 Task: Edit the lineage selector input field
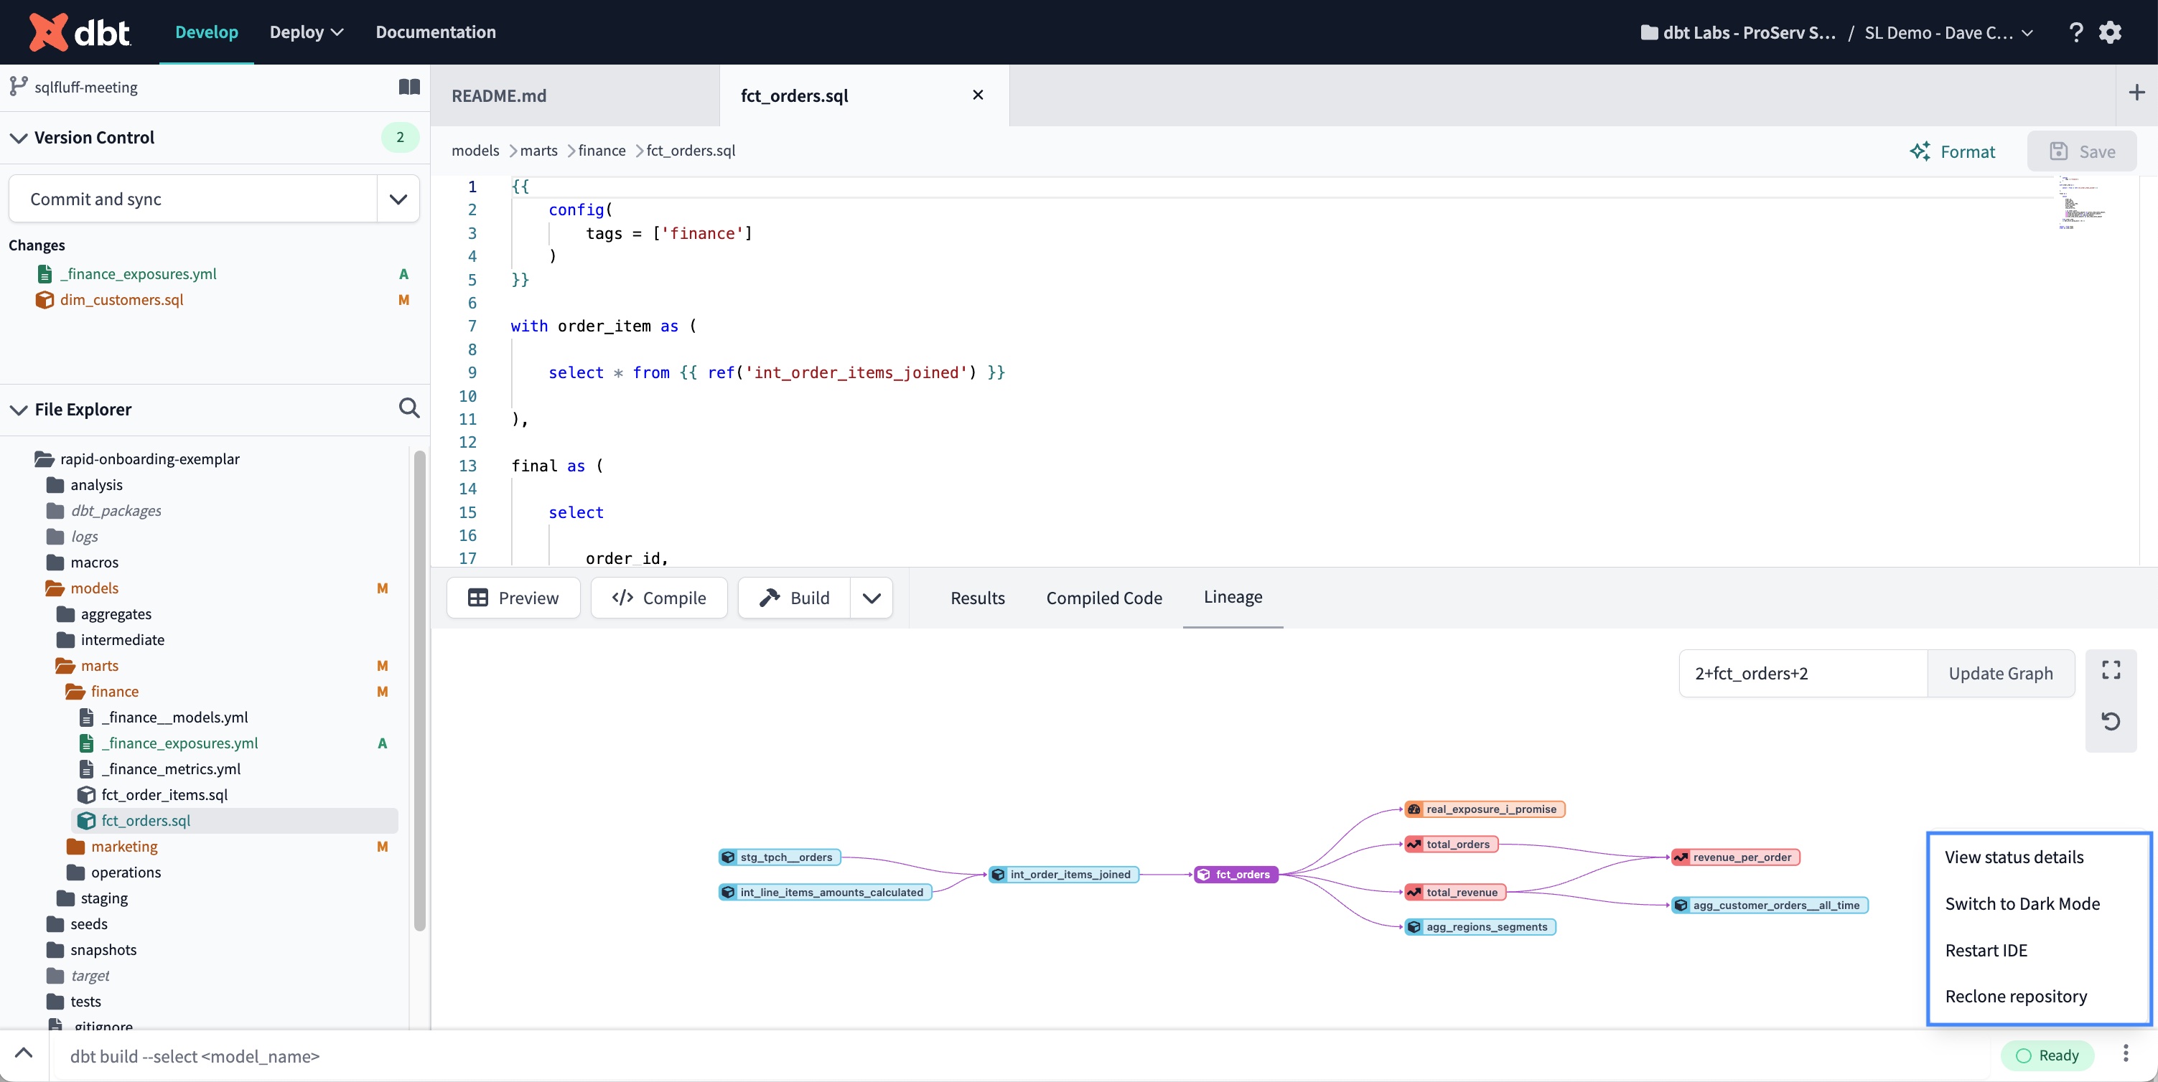1801,672
